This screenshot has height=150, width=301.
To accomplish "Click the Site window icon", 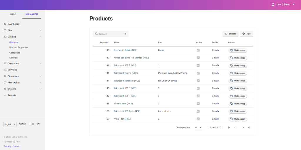I will click(x=5, y=30).
